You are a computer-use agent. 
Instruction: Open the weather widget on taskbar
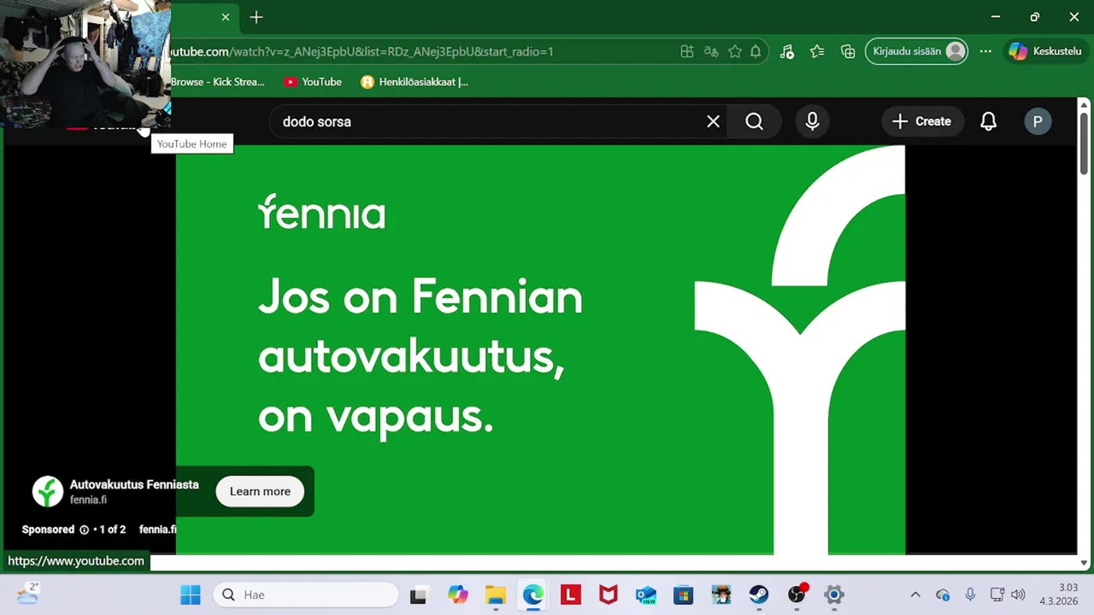point(27,594)
